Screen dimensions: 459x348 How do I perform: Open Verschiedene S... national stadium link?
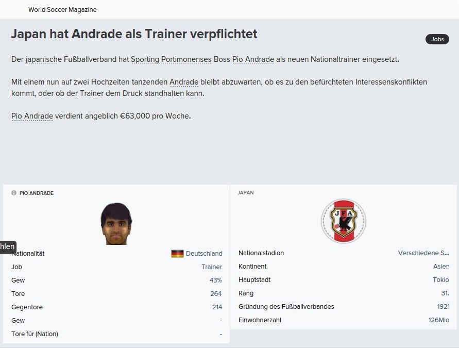pyautogui.click(x=423, y=253)
